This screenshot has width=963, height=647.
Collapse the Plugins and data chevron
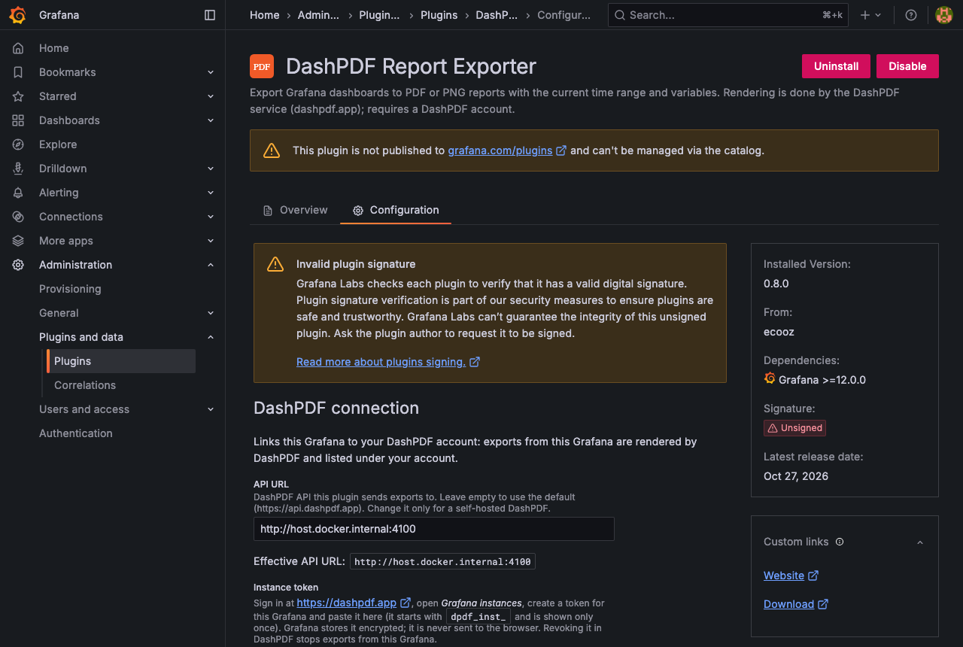pos(211,337)
